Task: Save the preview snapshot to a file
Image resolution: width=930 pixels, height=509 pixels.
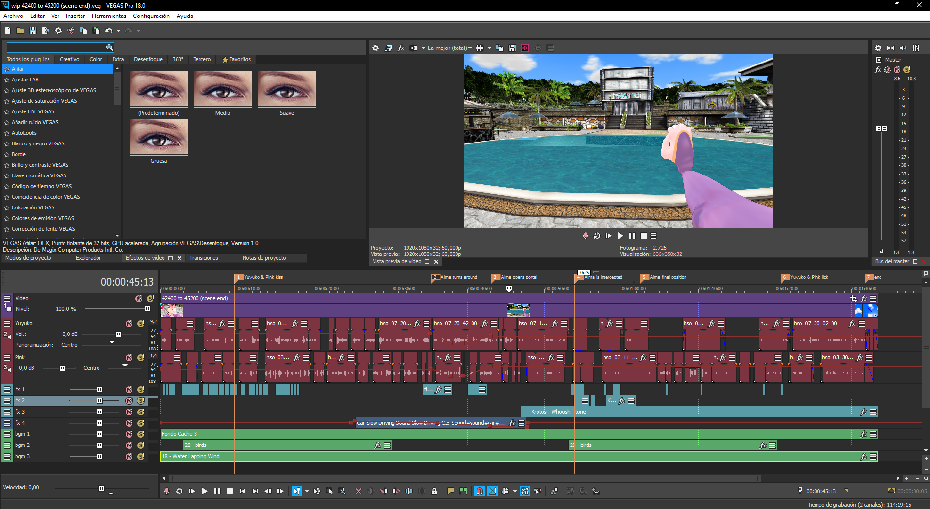Action: [512, 48]
